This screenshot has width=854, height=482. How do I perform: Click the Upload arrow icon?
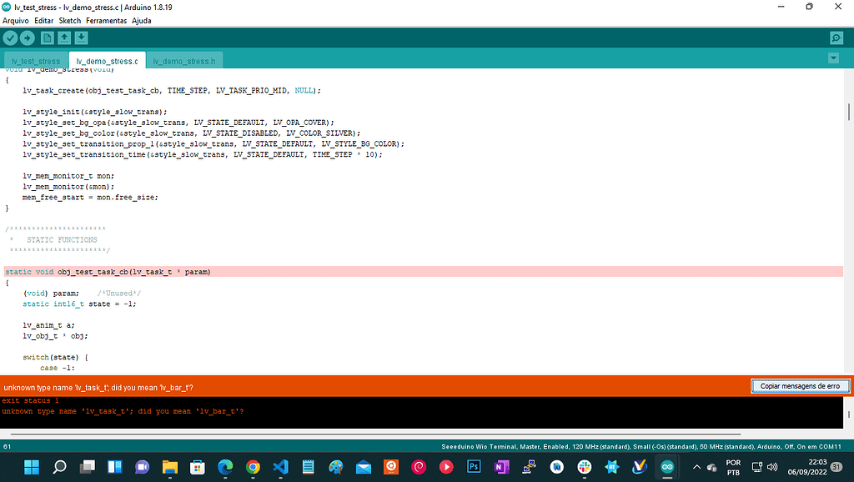(x=27, y=37)
